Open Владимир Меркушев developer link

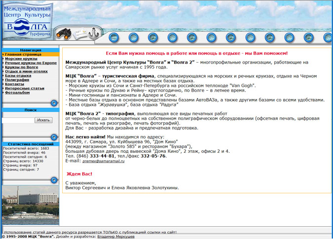click(116, 237)
